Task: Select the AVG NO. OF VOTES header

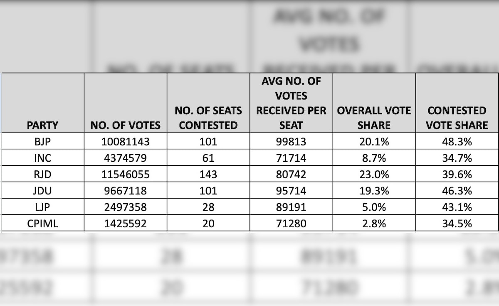Action: click(x=291, y=103)
